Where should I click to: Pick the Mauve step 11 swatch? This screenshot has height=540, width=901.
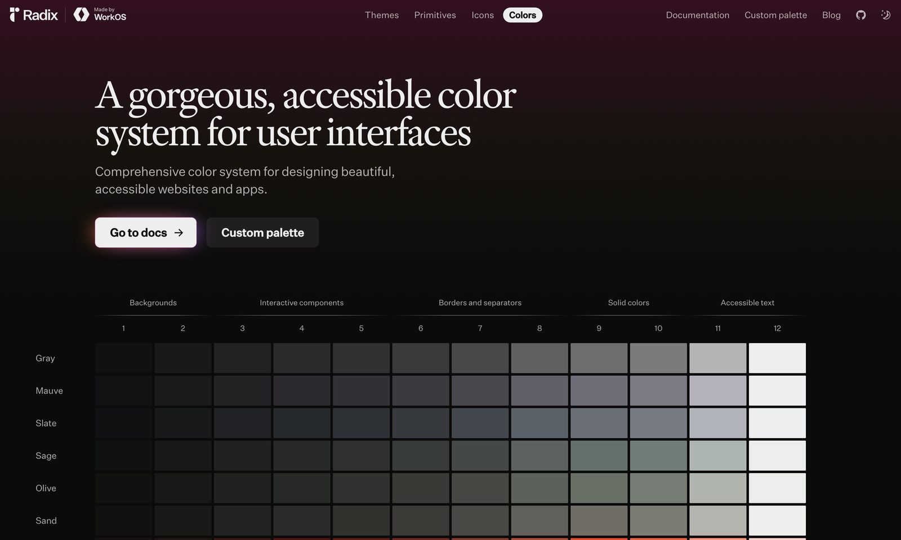pyautogui.click(x=718, y=391)
